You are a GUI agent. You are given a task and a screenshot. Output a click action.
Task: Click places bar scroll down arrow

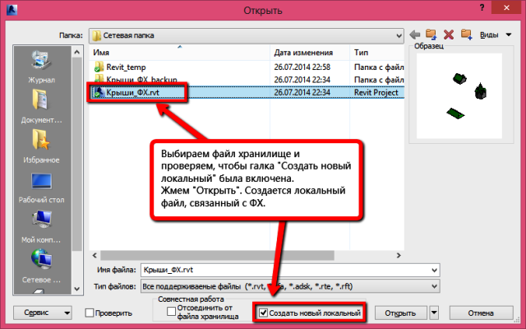76,289
